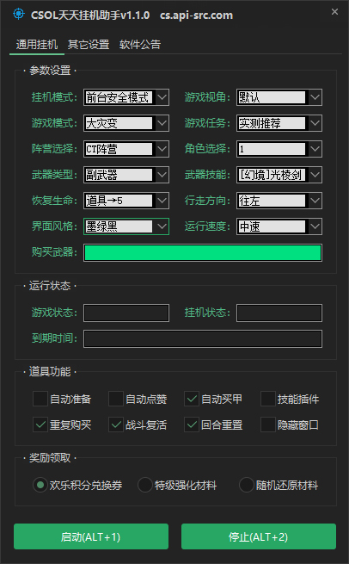This screenshot has height=564, width=349.
Task: Click the 启动(ALT+1) button
Action: (x=91, y=536)
